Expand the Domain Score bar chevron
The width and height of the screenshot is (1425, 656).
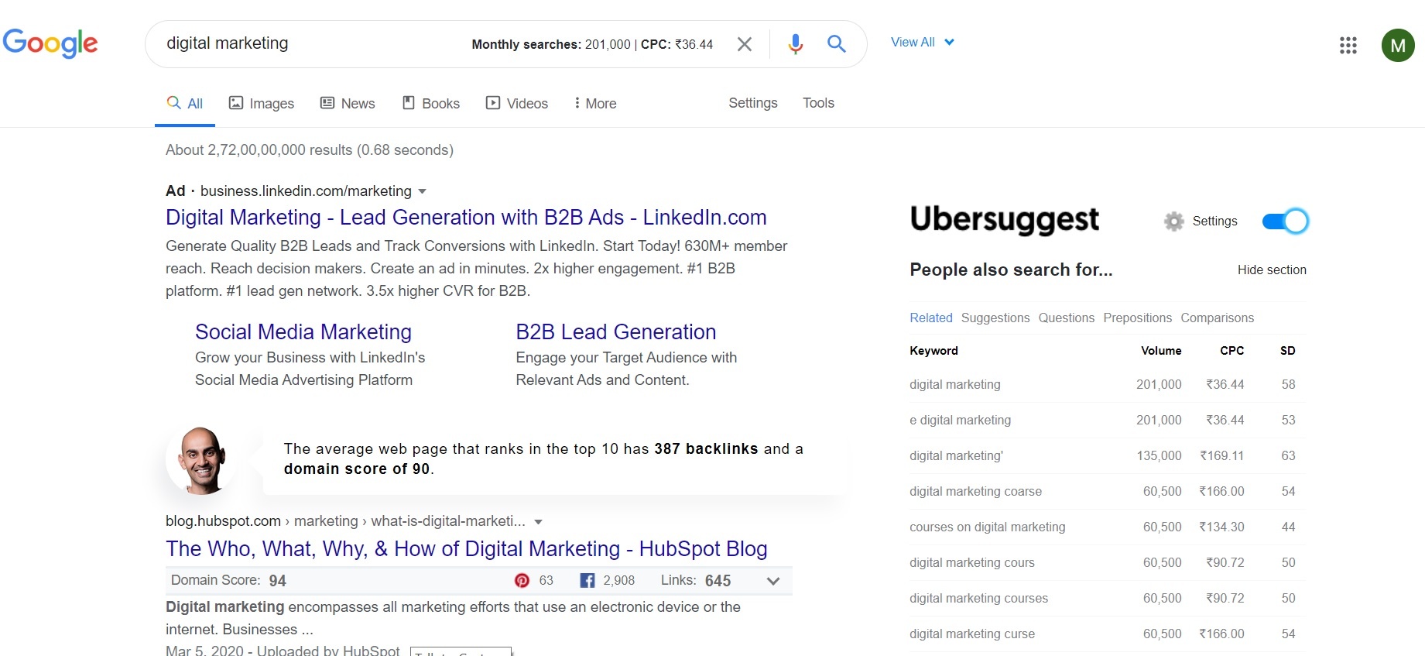[772, 581]
